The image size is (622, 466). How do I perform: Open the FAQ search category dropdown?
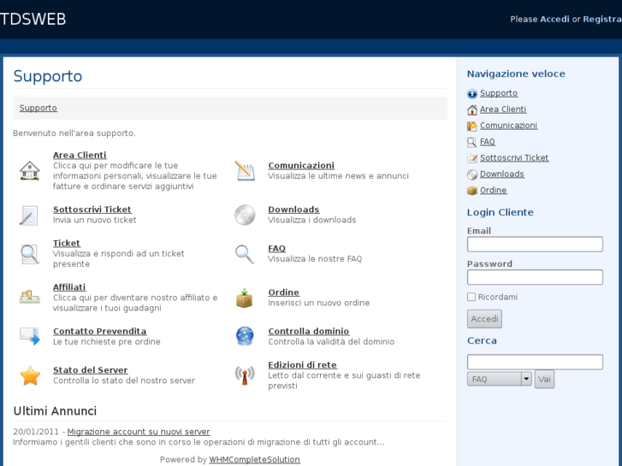(500, 379)
